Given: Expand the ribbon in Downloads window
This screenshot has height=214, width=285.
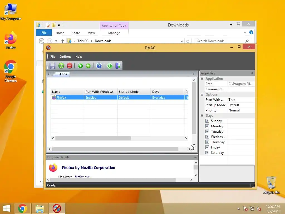Looking at the screenshot, I should 245,32.
